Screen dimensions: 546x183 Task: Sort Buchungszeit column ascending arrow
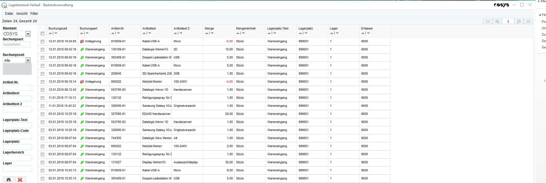tap(50, 33)
